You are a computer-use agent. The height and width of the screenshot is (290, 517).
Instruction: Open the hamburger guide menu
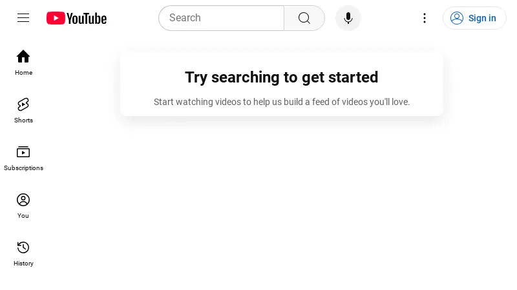tap(23, 18)
